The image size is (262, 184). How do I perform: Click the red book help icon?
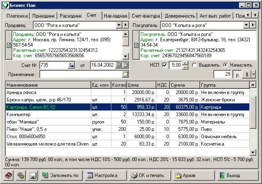[8, 175]
